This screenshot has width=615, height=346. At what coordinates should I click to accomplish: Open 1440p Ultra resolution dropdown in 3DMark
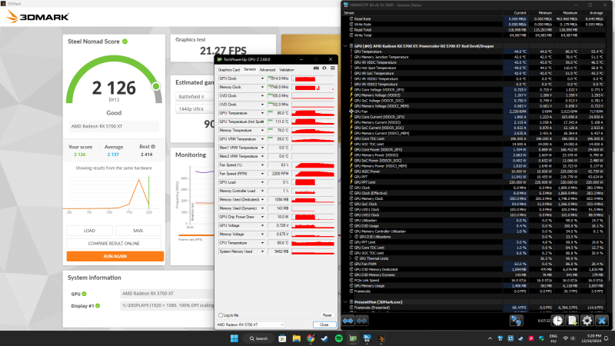194,108
